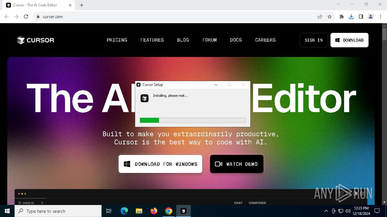Select the Cursor - The AI Code Editor tab
This screenshot has height=217, width=387.
[39, 5]
